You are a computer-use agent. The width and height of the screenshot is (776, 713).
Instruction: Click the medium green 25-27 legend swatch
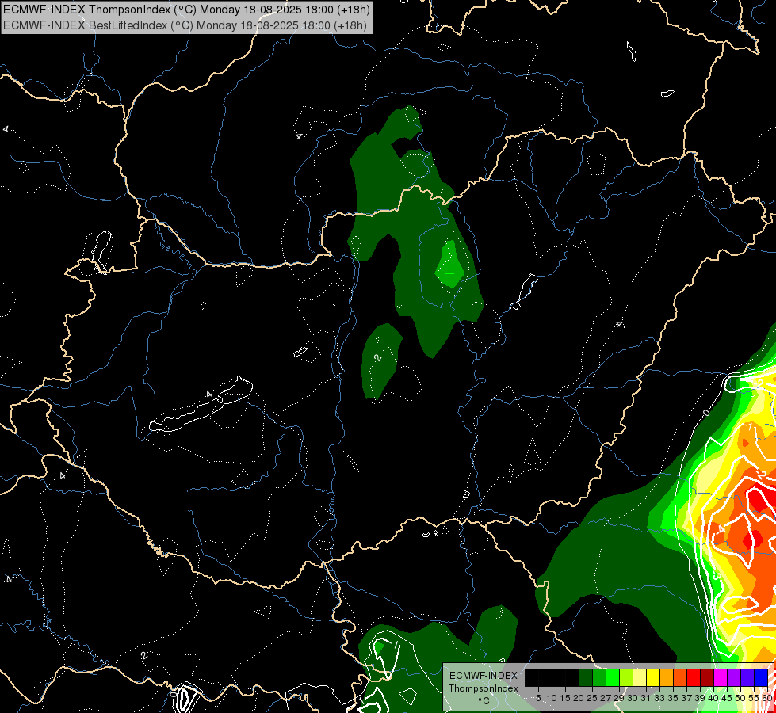[599, 677]
